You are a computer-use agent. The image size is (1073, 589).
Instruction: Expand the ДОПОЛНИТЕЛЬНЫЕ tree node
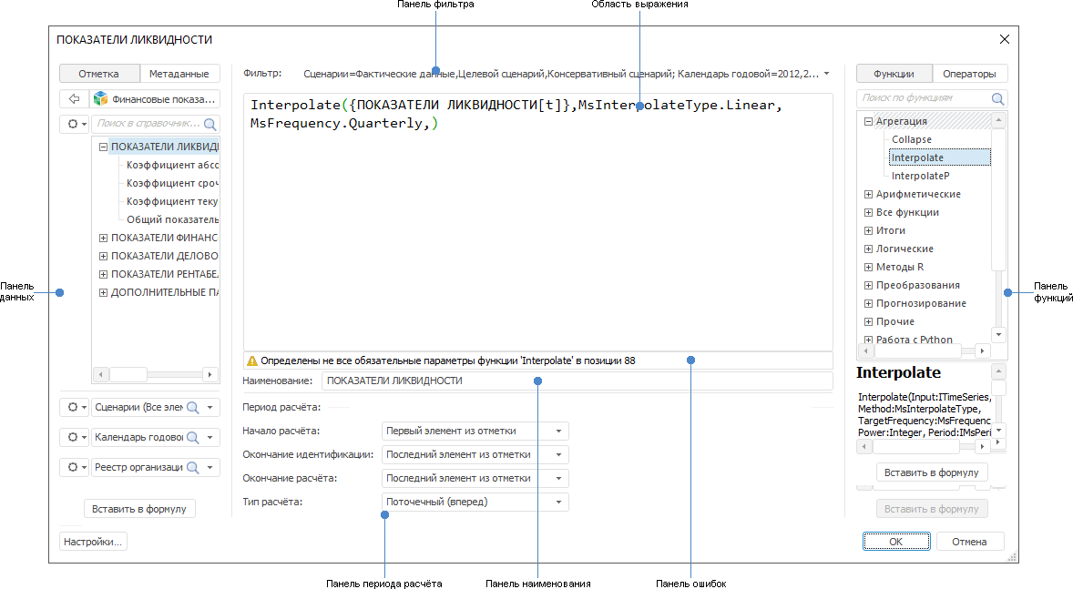pyautogui.click(x=103, y=292)
